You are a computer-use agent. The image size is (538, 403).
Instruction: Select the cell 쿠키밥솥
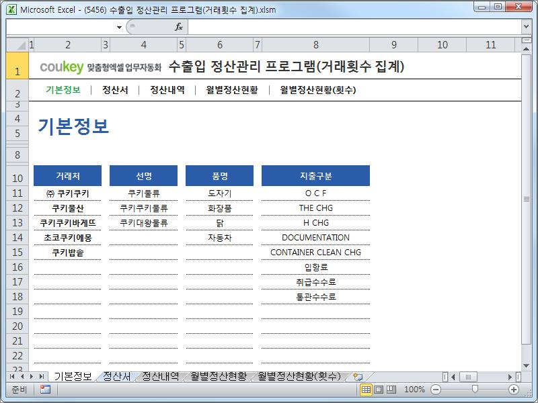68,253
